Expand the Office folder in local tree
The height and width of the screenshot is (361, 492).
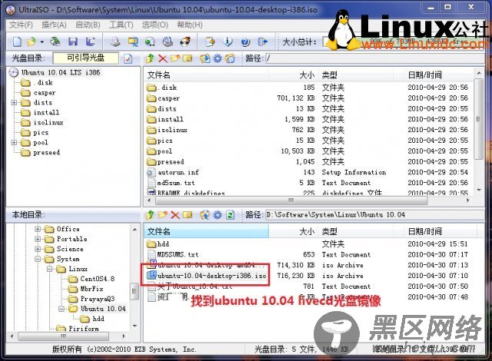click(38, 229)
